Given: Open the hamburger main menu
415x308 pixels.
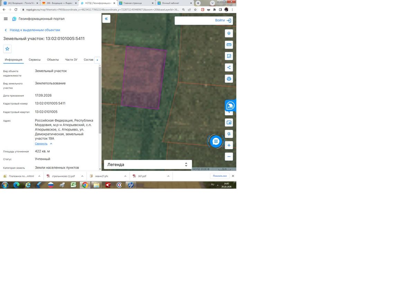Looking at the screenshot, I should [6, 19].
